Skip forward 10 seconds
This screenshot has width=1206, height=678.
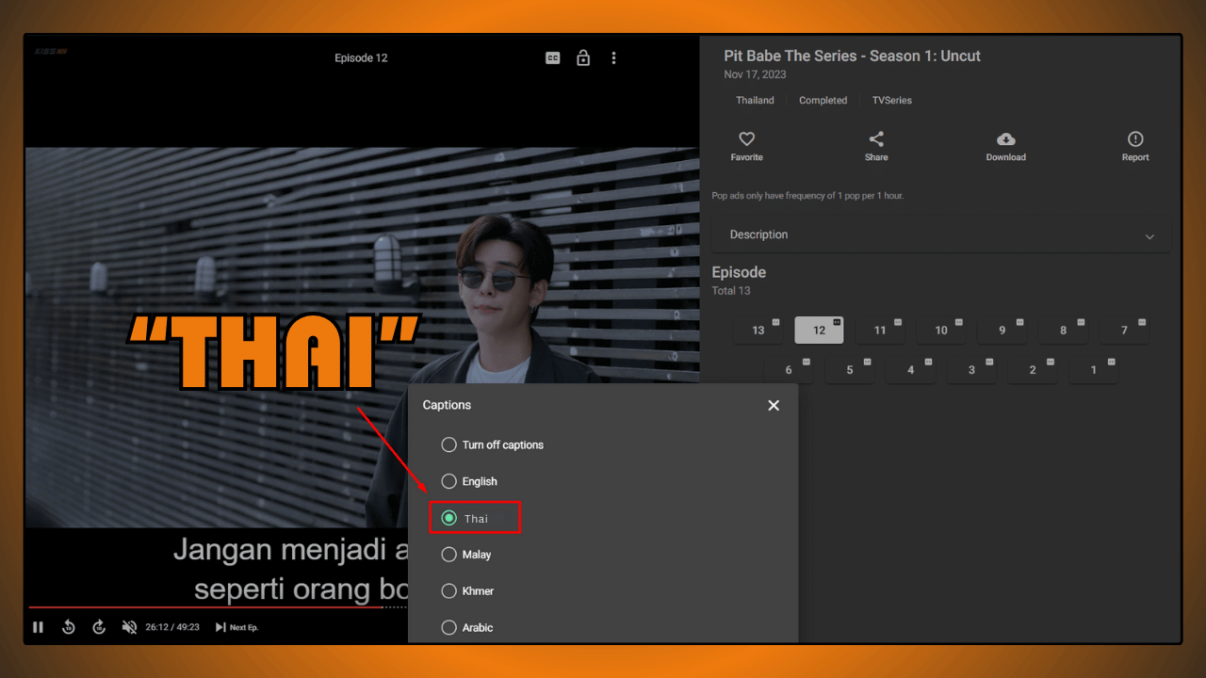pyautogui.click(x=99, y=627)
